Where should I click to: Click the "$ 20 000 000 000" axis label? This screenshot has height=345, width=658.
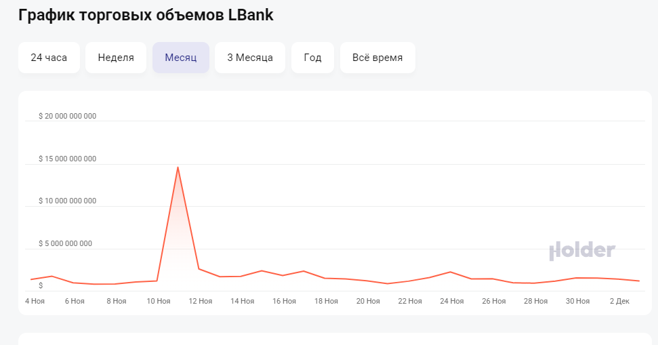tap(68, 116)
